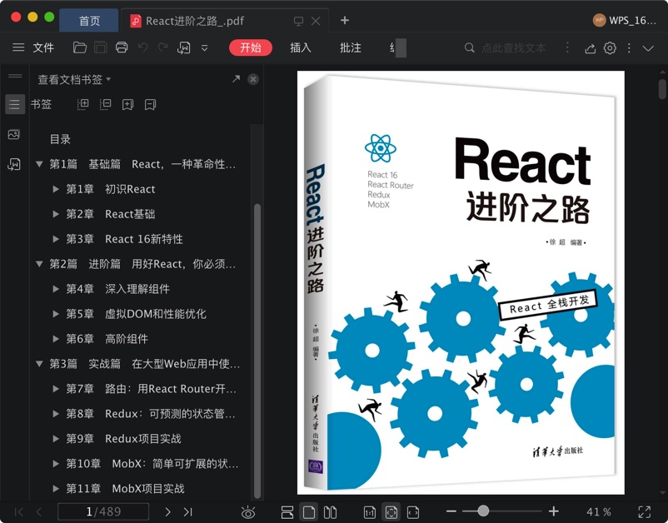Open the 第8章 Redux bookmark text
This screenshot has height=523, width=668.
coord(151,414)
